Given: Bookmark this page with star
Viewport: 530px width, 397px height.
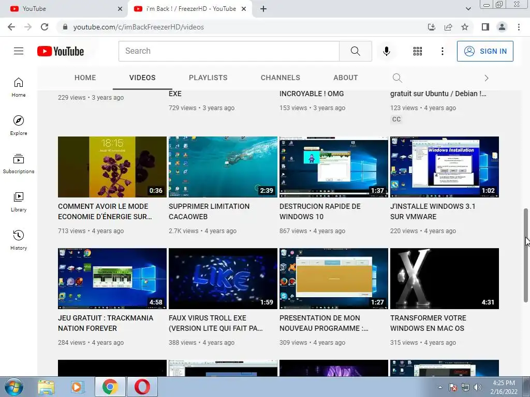Looking at the screenshot, I should click(465, 27).
